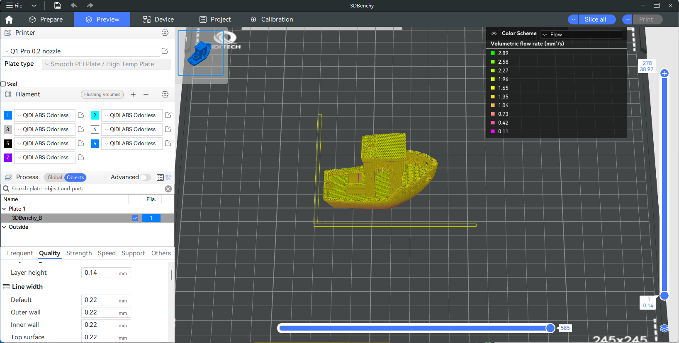Image resolution: width=679 pixels, height=343 pixels.
Task: Clear the search field with X icon
Action: pos(168,189)
